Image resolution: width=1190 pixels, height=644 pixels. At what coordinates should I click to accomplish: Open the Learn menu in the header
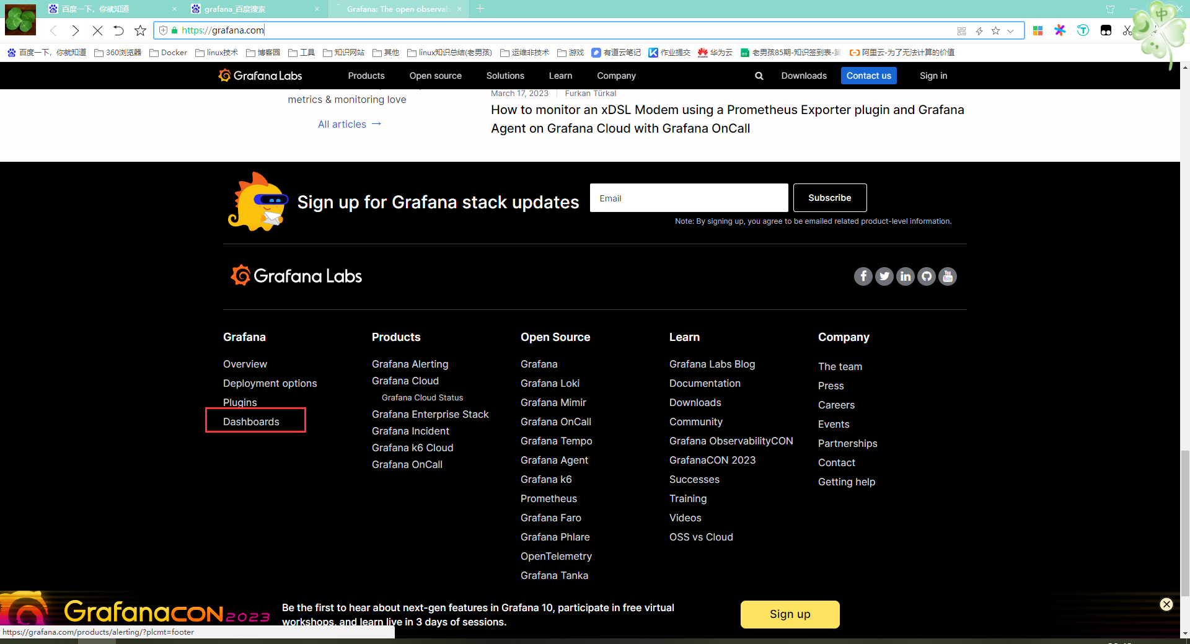(560, 76)
